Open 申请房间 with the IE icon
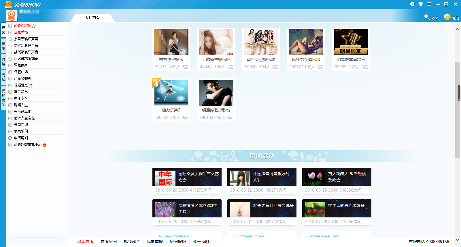 pos(10,138)
